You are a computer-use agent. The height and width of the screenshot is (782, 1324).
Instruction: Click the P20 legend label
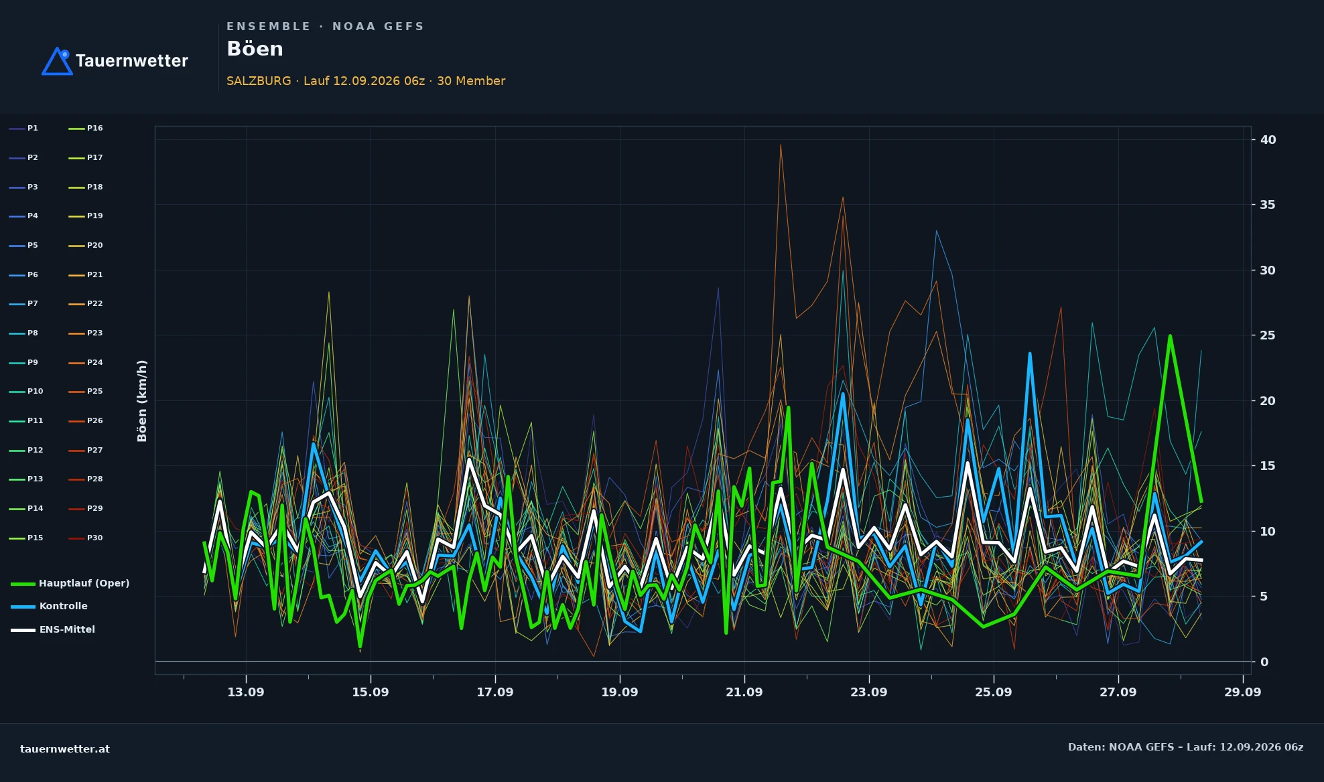click(x=94, y=245)
